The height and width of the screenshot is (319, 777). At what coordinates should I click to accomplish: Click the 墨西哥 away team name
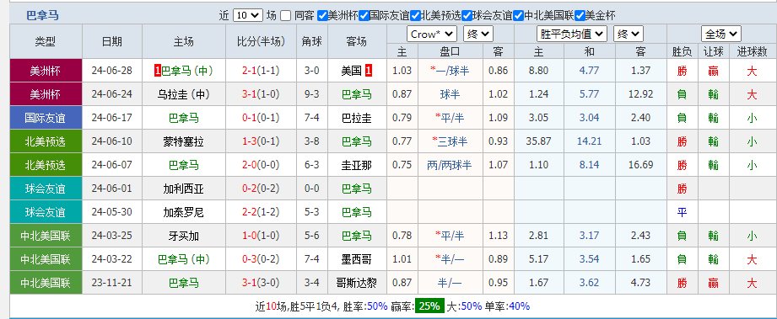[x=357, y=259]
